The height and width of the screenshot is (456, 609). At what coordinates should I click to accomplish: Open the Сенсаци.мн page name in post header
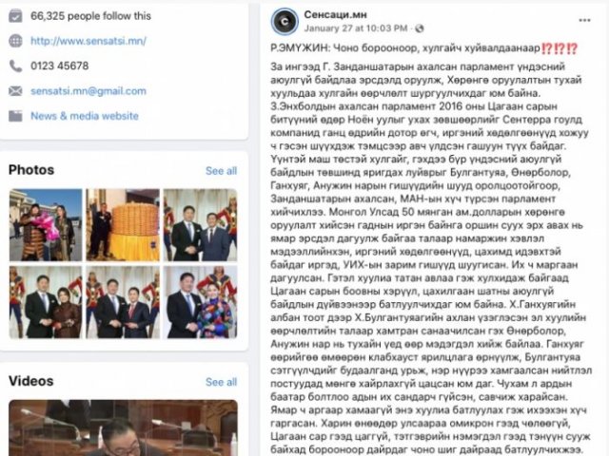[335, 15]
